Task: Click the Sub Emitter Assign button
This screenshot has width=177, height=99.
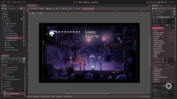Action: (x=167, y=25)
